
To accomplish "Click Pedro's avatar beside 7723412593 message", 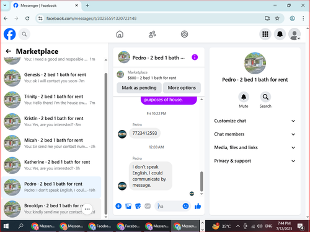I will (122, 134).
